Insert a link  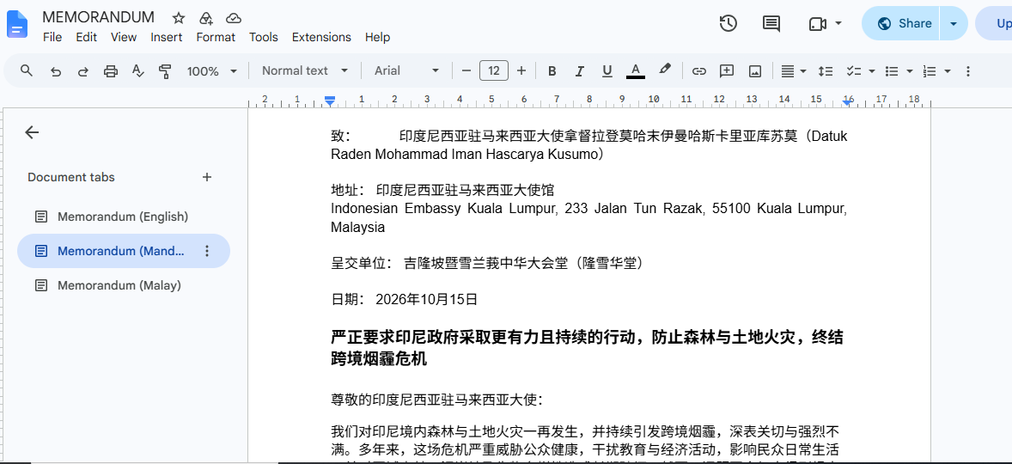[699, 71]
